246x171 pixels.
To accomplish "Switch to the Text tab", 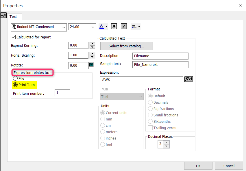I will (x=14, y=16).
